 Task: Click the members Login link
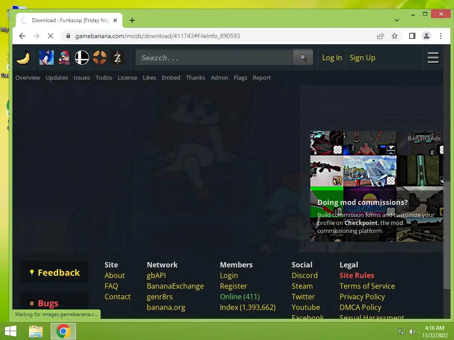click(229, 275)
